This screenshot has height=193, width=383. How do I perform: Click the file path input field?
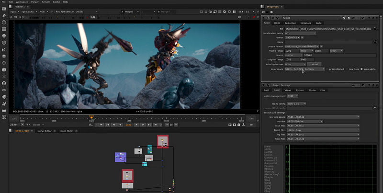(328, 29)
